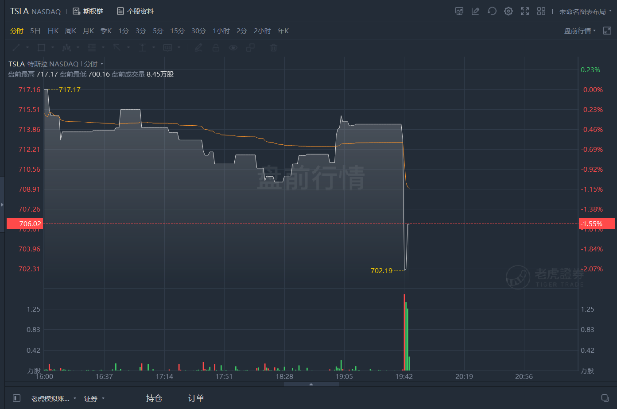Click the TSLA ticker name in header
Viewport: 617px width, 409px height.
19,11
